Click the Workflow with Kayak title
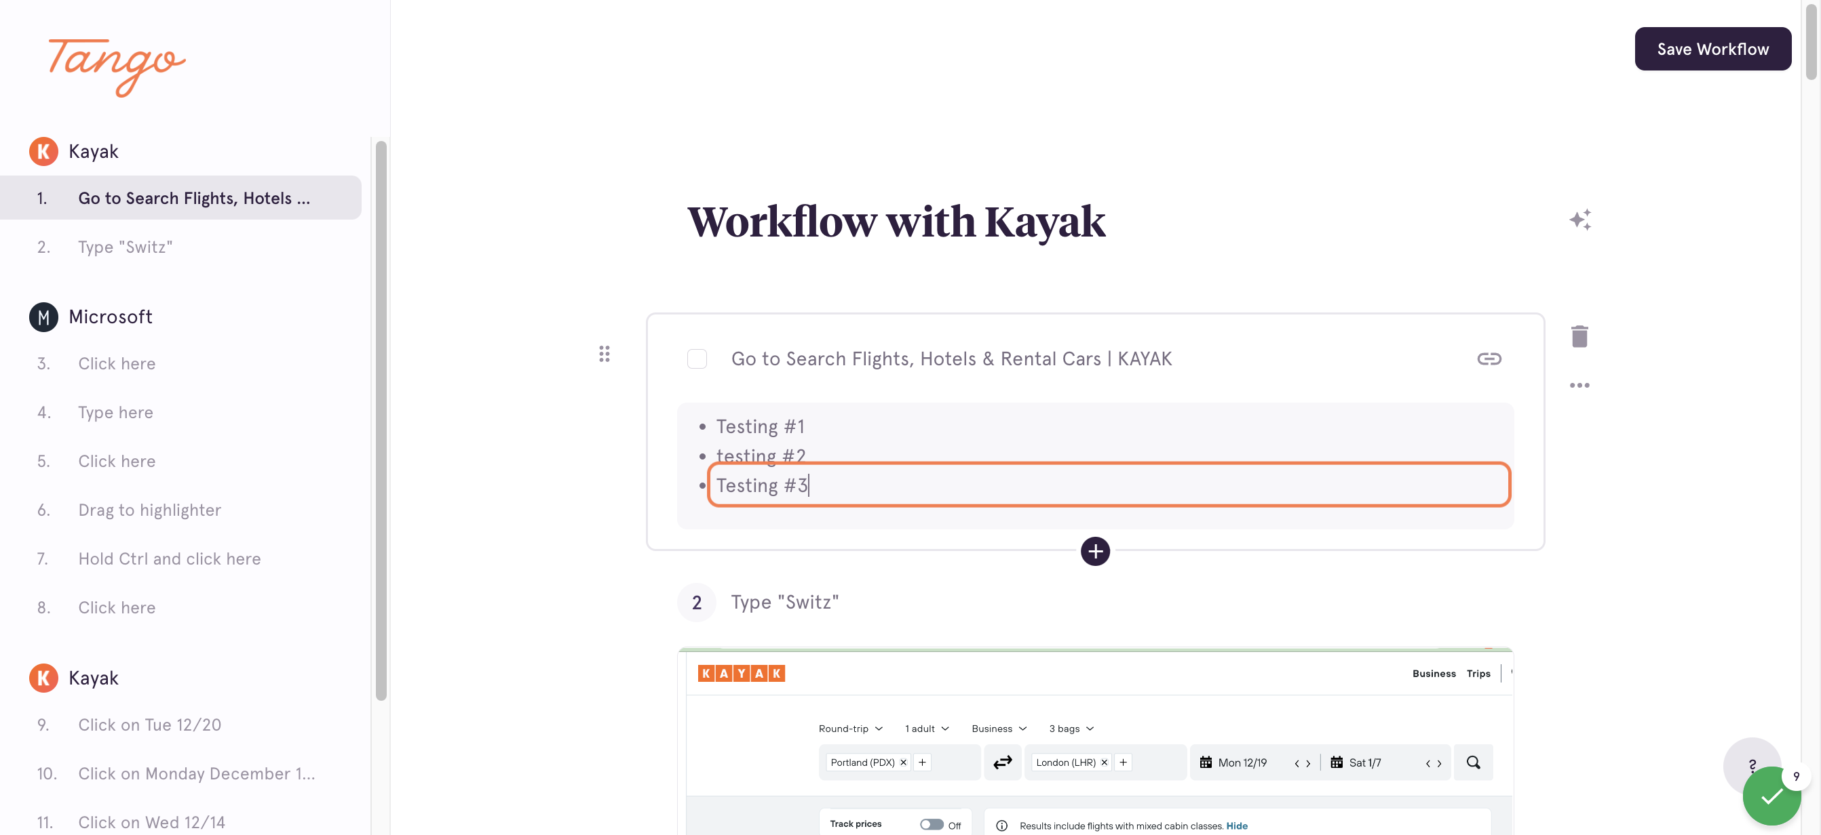The image size is (1821, 835). coord(896,222)
